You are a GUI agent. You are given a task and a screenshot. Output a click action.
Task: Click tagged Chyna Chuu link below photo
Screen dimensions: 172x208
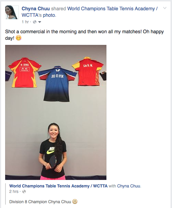(x=128, y=186)
